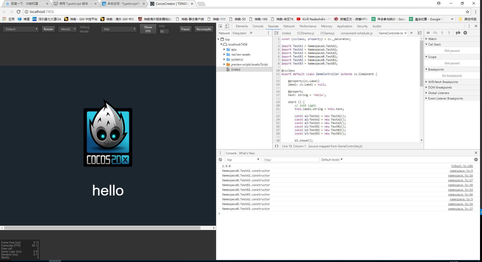Open the 应用 apps bookmark shortcut

9,19
